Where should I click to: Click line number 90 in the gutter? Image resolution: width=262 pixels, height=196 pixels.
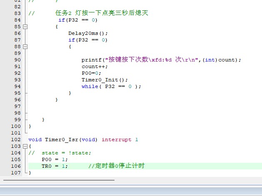[x=17, y=60]
